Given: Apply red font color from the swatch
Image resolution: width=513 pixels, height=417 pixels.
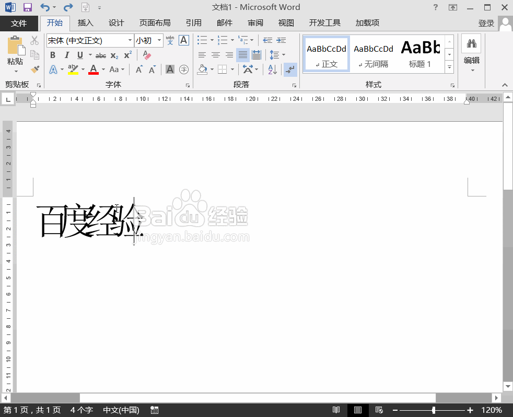Looking at the screenshot, I should pos(94,69).
